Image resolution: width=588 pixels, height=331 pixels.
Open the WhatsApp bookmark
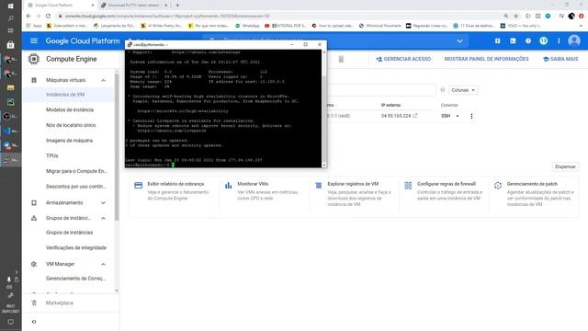tap(247, 26)
